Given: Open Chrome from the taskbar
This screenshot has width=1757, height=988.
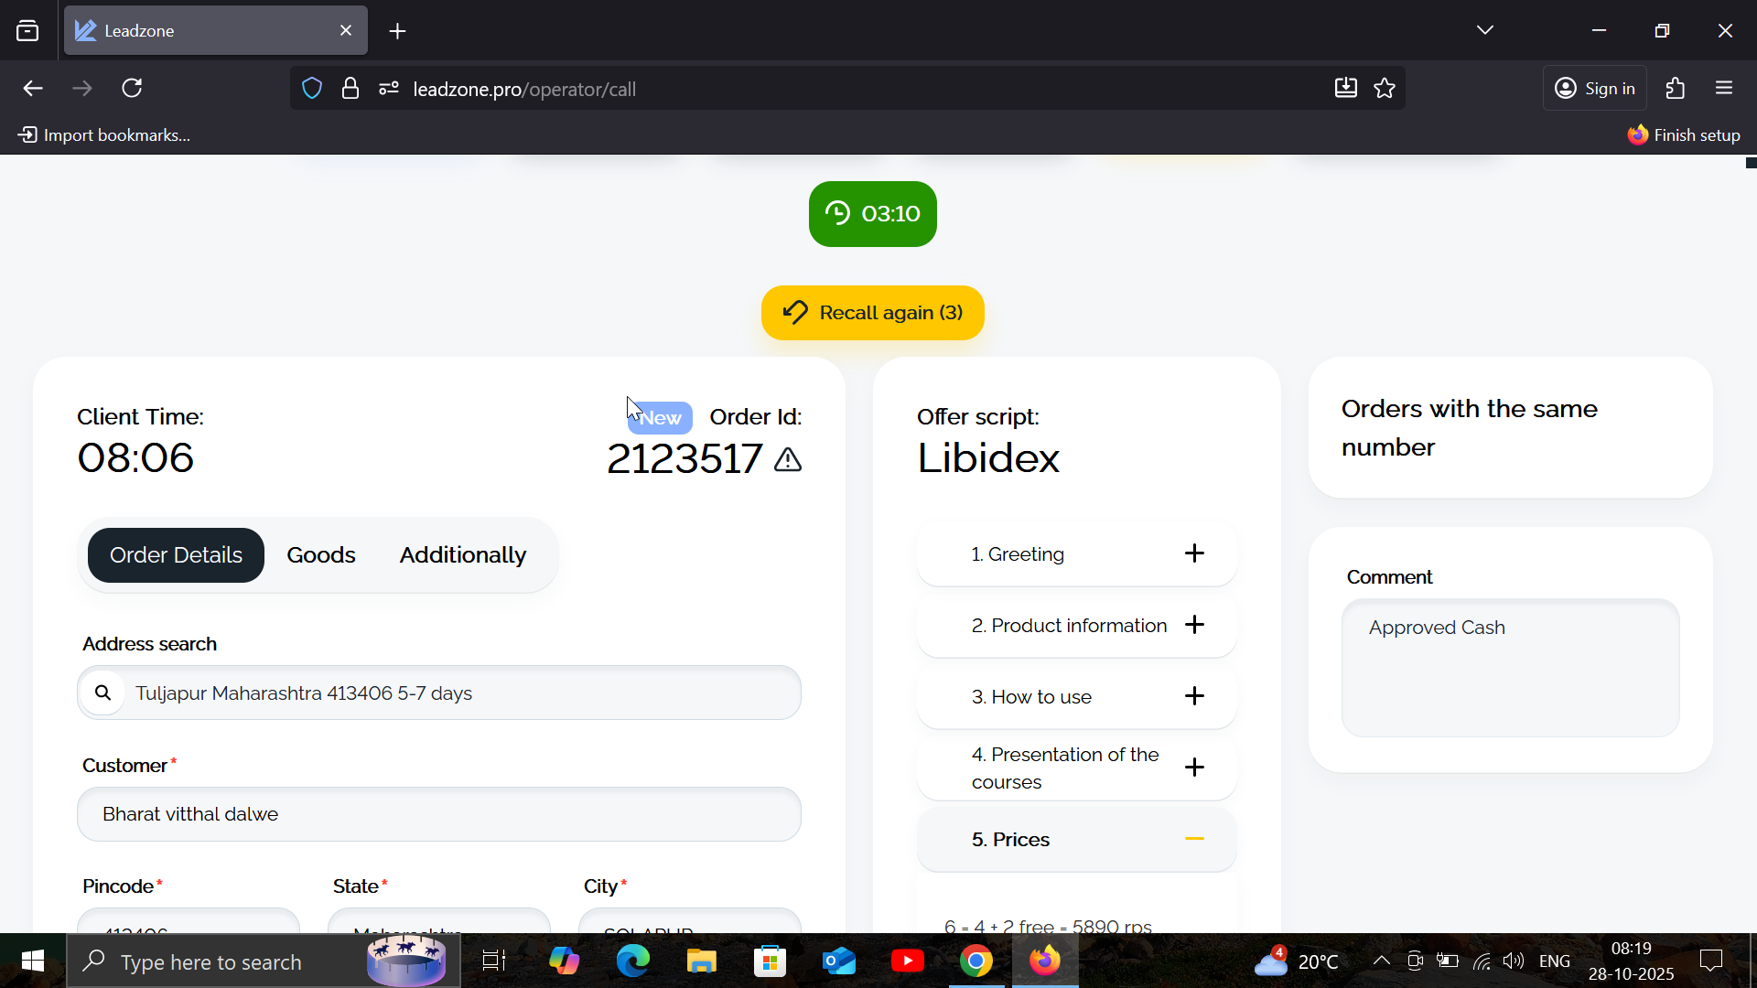Looking at the screenshot, I should click(x=976, y=961).
